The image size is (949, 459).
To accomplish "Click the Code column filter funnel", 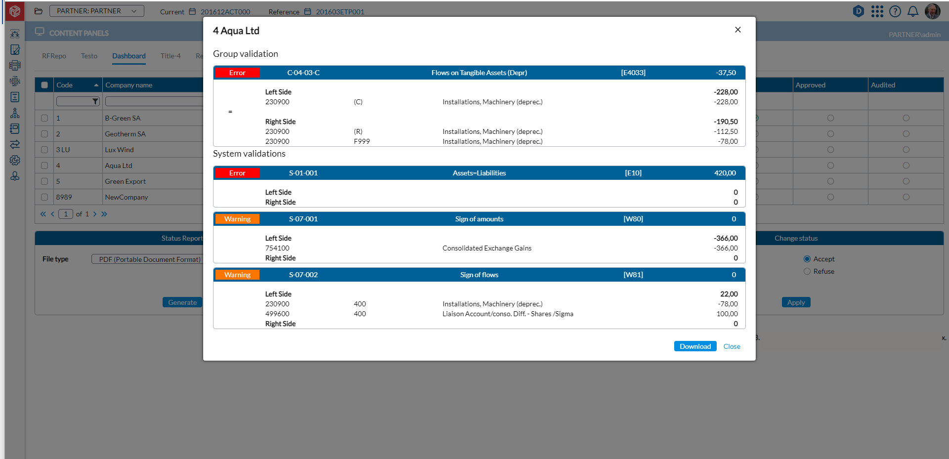I will click(95, 101).
